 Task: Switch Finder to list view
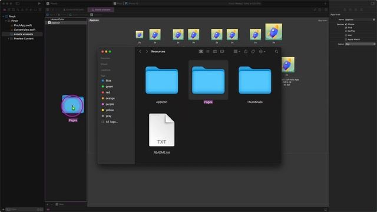[x=208, y=51]
